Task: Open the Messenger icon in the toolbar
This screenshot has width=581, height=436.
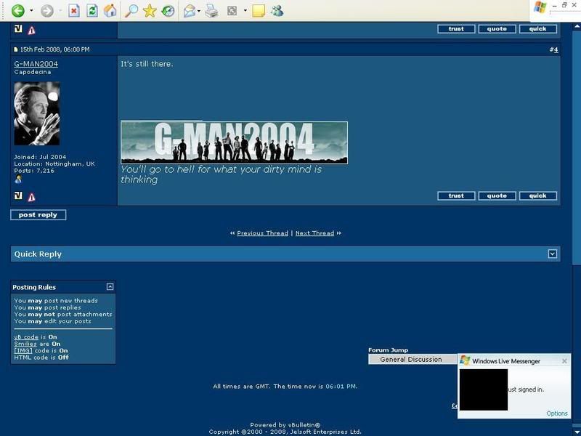Action: (277, 11)
